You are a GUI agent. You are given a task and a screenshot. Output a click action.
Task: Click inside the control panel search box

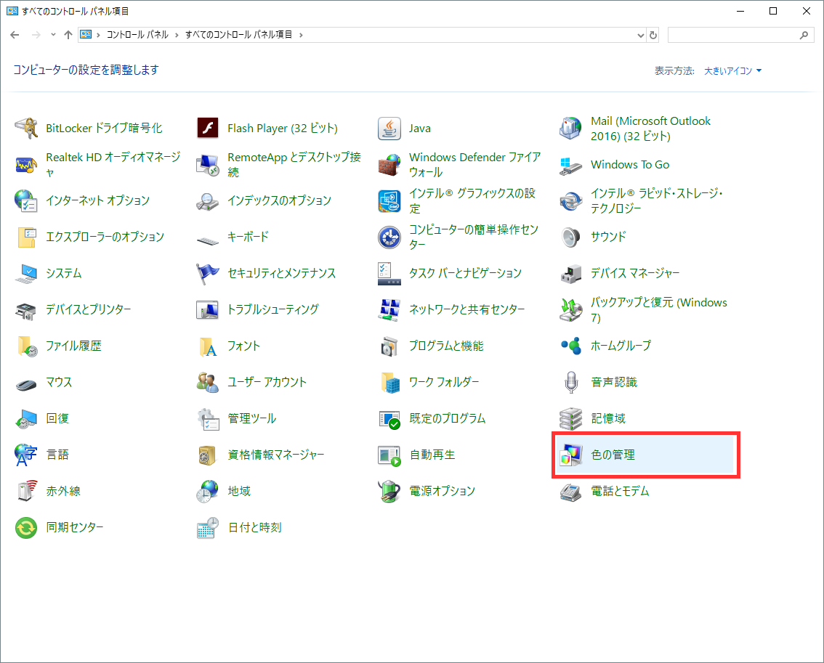click(x=732, y=35)
